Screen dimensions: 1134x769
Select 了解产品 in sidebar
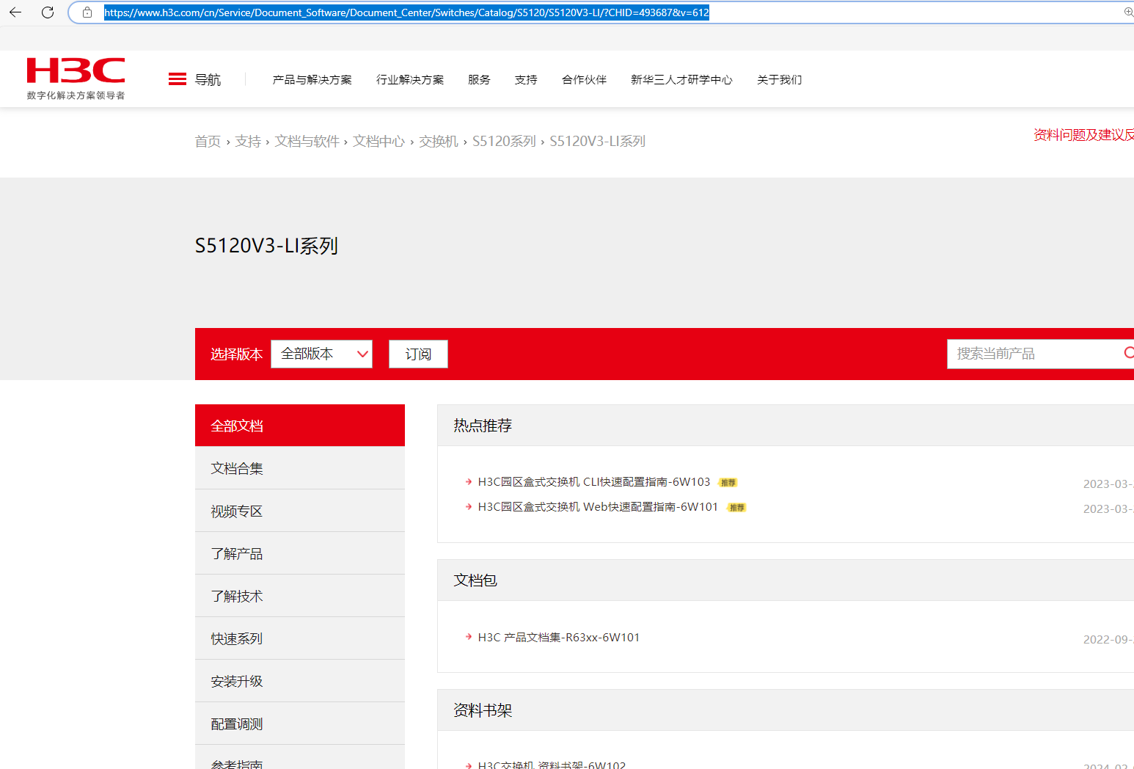(300, 553)
